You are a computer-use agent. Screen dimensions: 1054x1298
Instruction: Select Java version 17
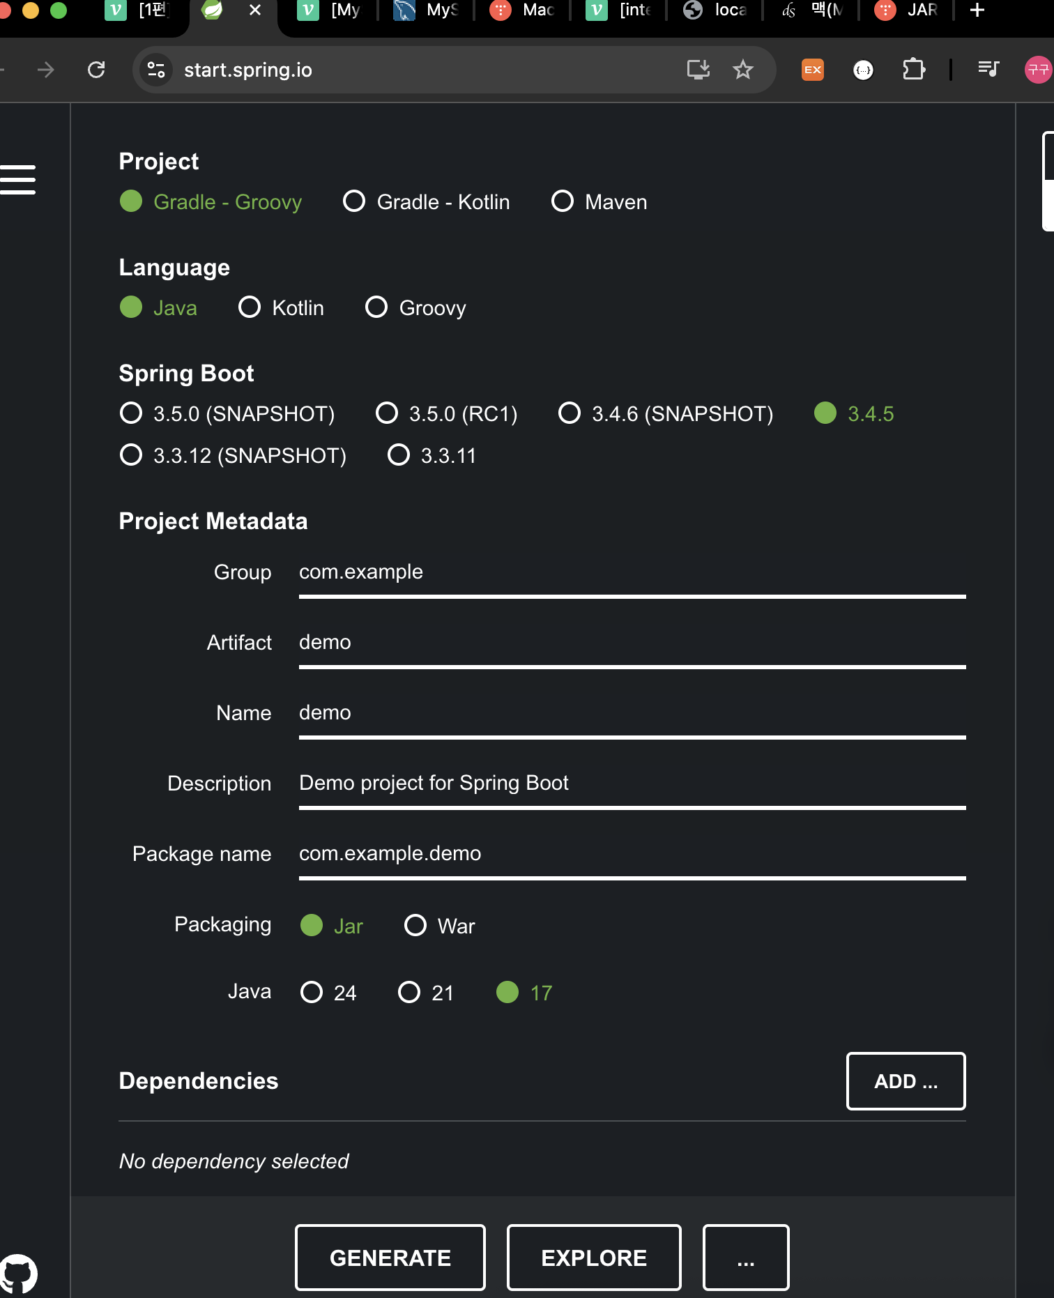pyautogui.click(x=524, y=993)
